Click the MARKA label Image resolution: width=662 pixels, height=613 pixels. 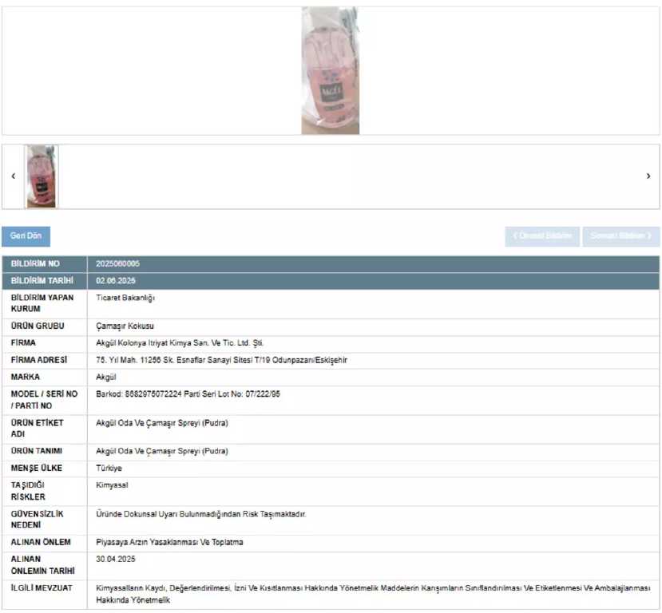tap(26, 378)
